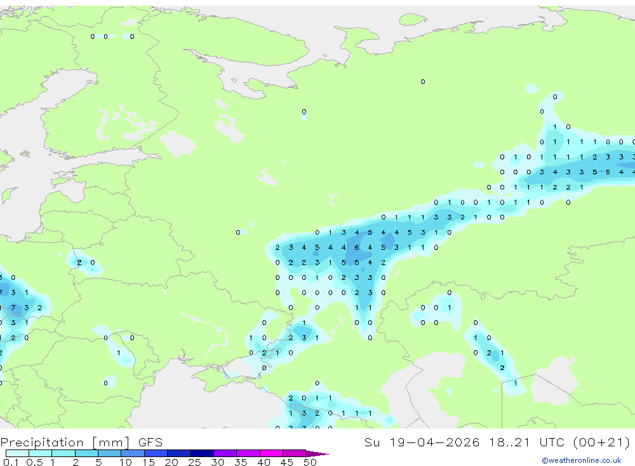635x466 pixels.
Task: Select the "20" legend scale label
Action: click(171, 462)
